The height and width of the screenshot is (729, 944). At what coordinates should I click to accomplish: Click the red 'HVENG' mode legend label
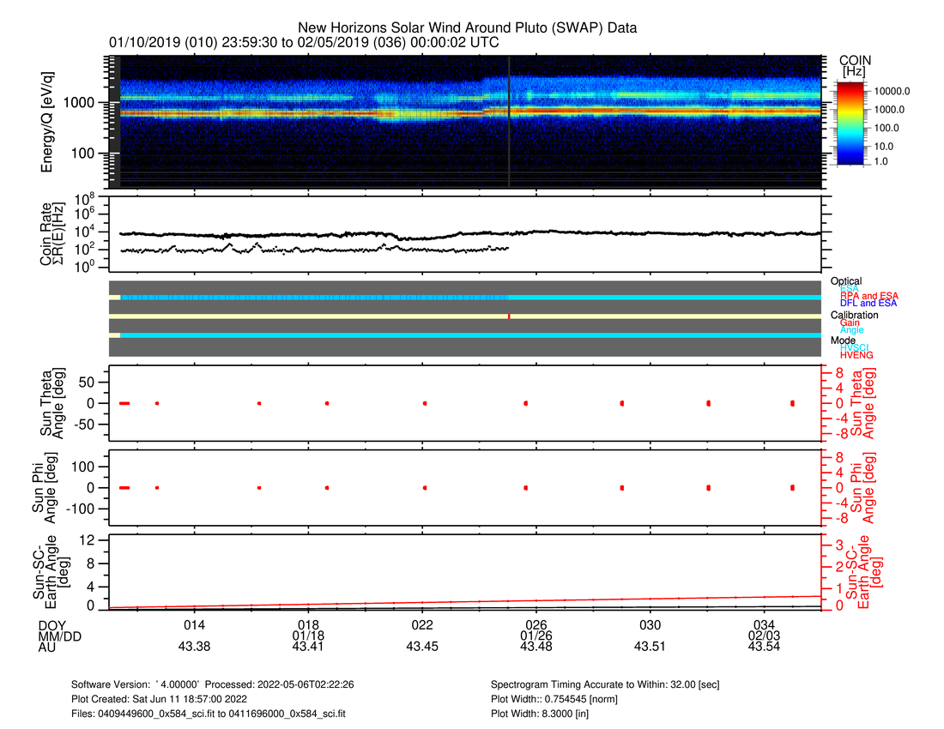[x=857, y=355]
